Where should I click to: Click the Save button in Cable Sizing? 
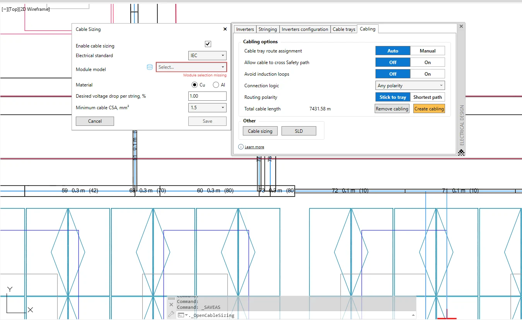click(207, 121)
